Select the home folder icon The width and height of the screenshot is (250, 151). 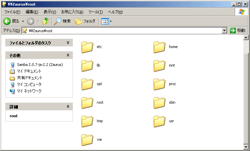coord(159,47)
